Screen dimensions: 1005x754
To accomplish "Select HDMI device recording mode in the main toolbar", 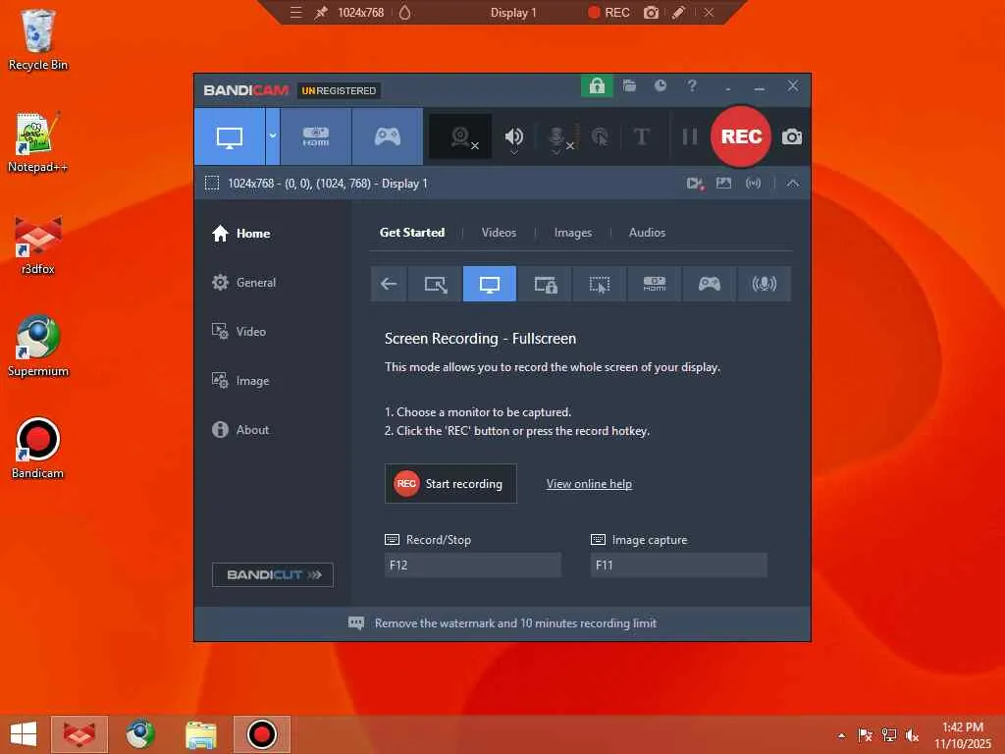I will pos(316,136).
